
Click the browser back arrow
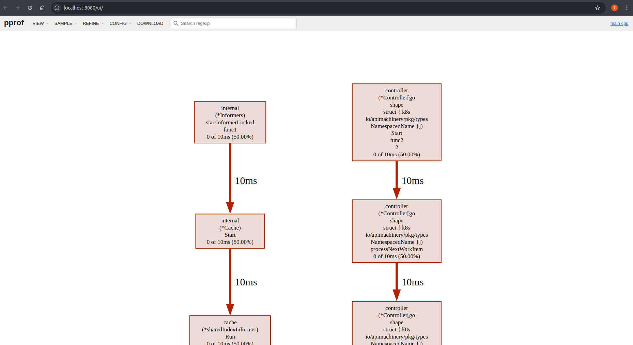click(5, 7)
